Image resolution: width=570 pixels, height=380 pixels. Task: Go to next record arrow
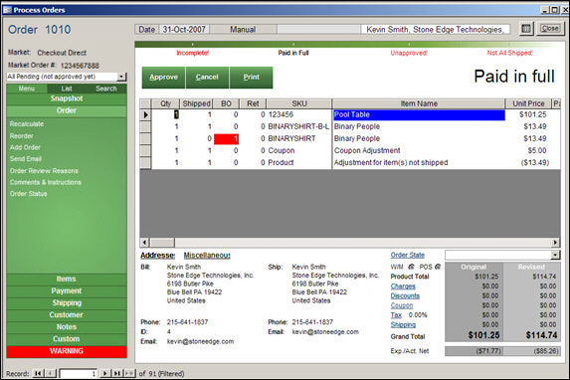click(105, 373)
